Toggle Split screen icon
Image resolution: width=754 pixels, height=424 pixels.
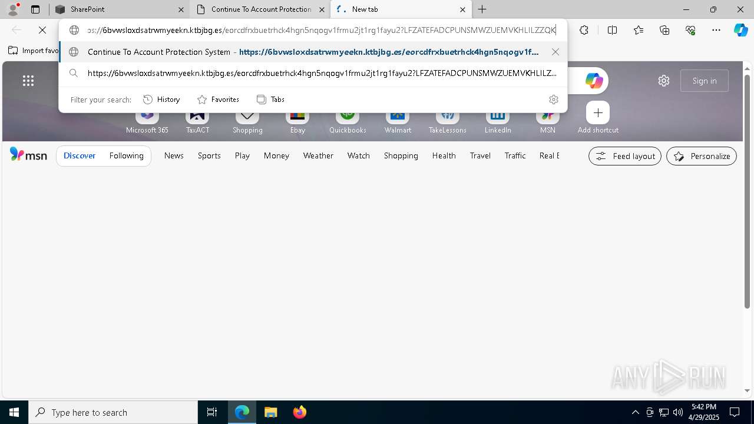[612, 30]
